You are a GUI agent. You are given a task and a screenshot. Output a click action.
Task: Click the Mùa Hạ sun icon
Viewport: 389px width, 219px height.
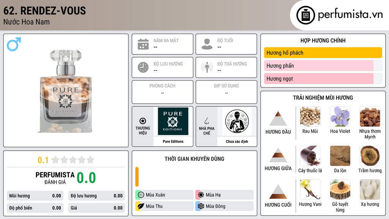pos(201,195)
